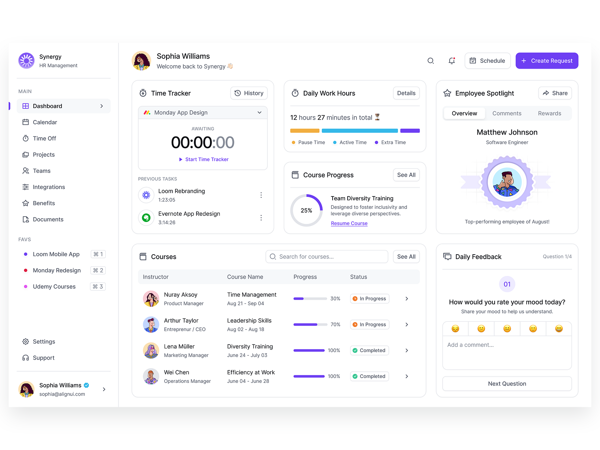Pick the neutral face mood rating
This screenshot has width=600, height=450.
click(507, 328)
